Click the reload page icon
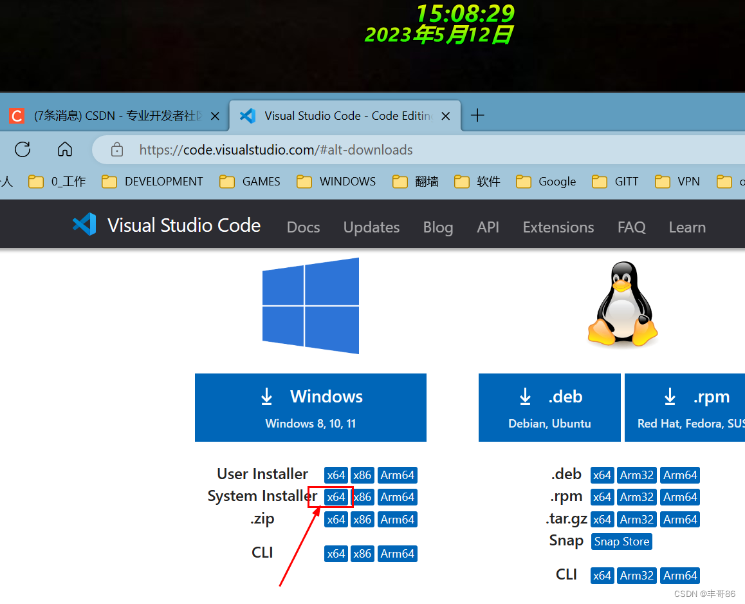This screenshot has height=604, width=745. (x=22, y=149)
